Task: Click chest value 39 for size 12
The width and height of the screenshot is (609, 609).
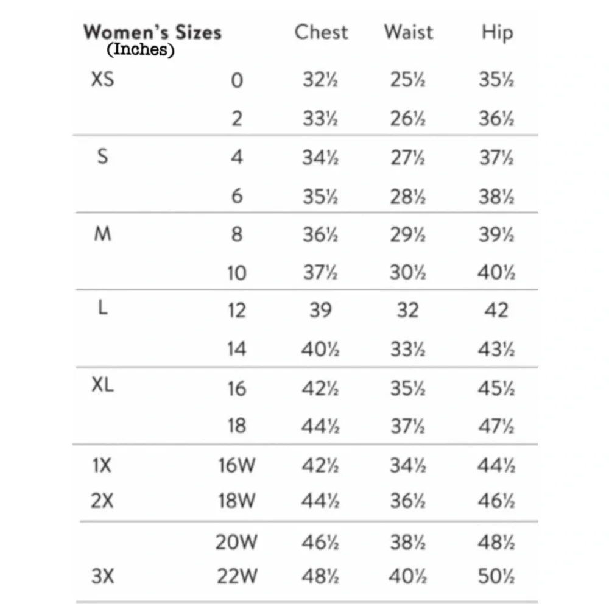Action: tap(320, 311)
